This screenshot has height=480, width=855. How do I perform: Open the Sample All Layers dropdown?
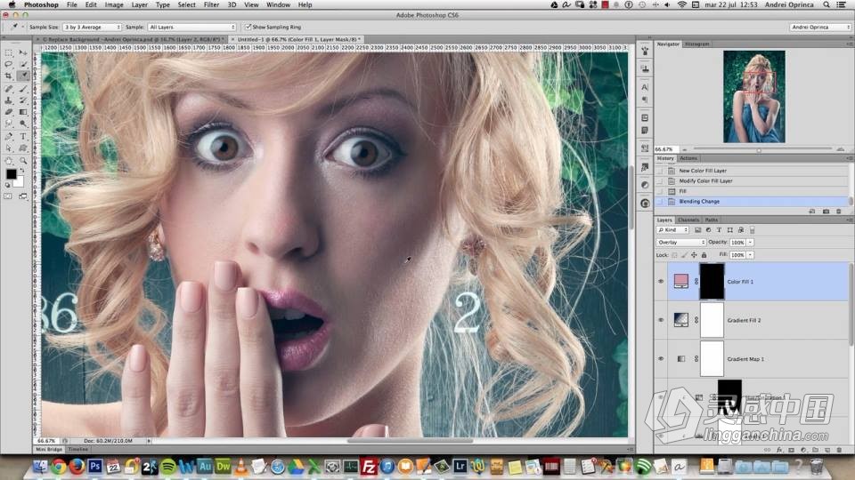[x=191, y=27]
